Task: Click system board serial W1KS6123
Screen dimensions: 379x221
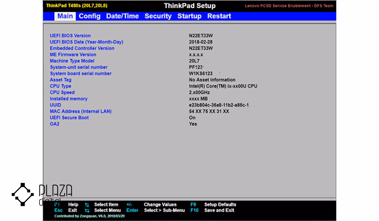Action: pos(201,74)
